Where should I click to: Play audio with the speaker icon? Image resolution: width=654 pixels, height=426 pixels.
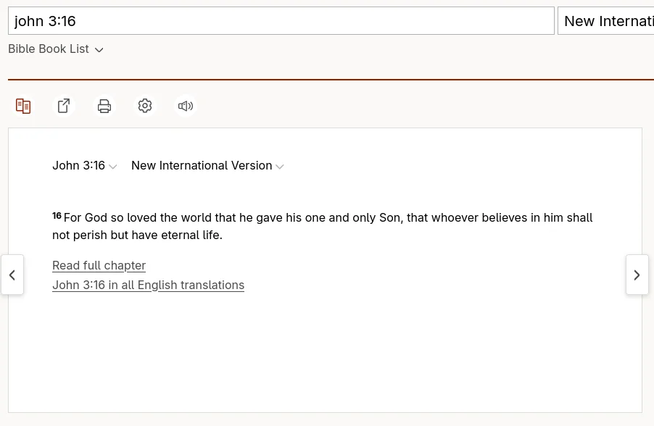pos(186,106)
